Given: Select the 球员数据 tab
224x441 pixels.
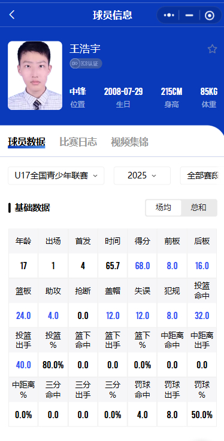Looking at the screenshot, I should [x=26, y=142].
